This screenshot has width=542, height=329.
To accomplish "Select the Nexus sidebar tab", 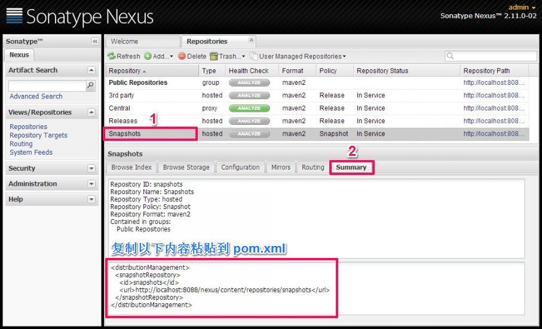I will [19, 55].
